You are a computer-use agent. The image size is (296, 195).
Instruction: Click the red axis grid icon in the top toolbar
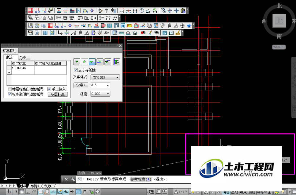(x=30, y=11)
